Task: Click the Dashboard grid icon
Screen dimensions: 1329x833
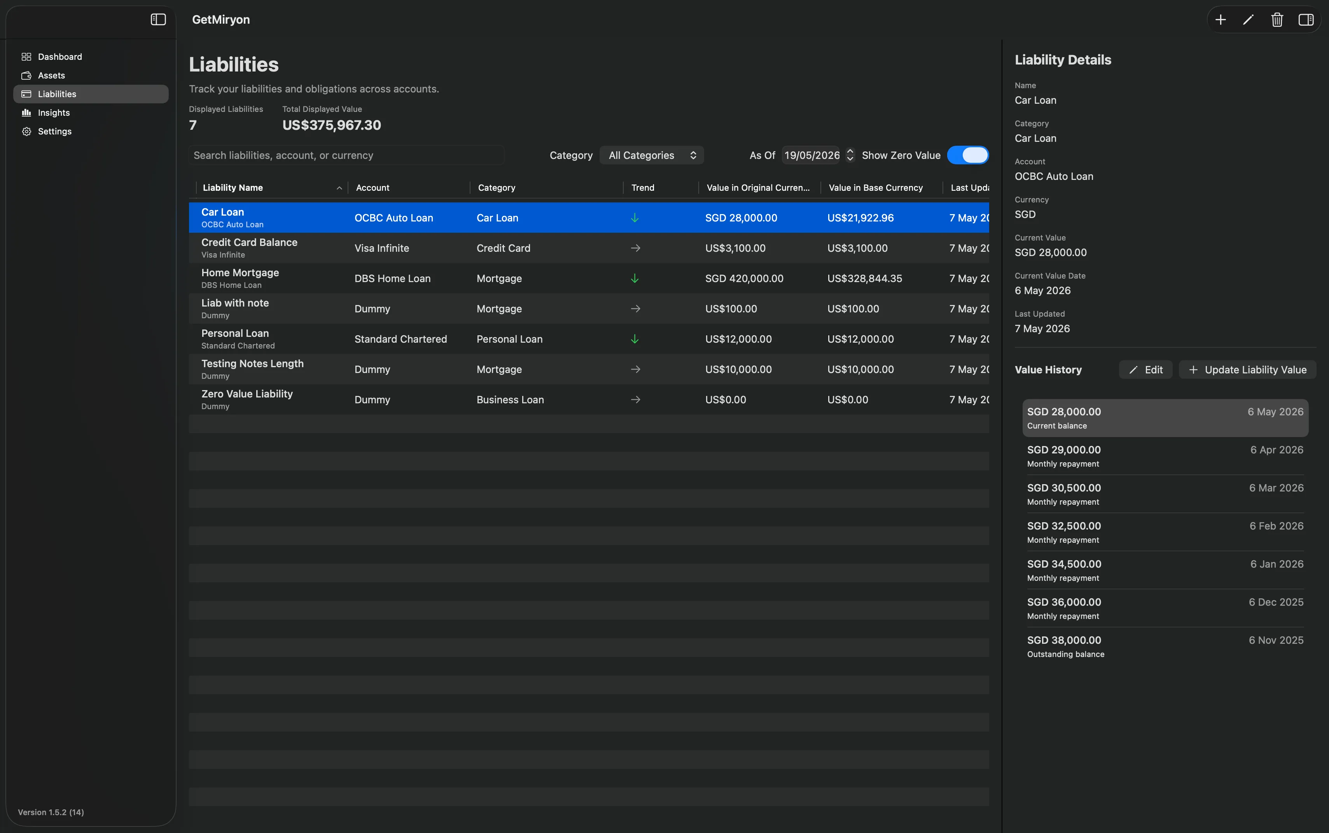Action: (26, 57)
